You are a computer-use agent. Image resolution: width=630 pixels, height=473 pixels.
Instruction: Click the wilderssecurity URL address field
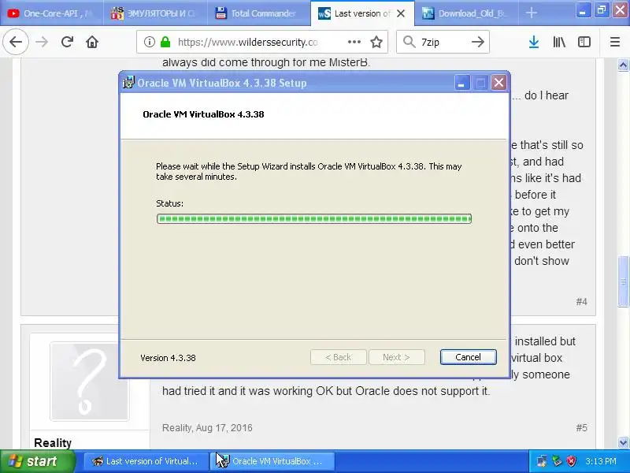(x=247, y=42)
